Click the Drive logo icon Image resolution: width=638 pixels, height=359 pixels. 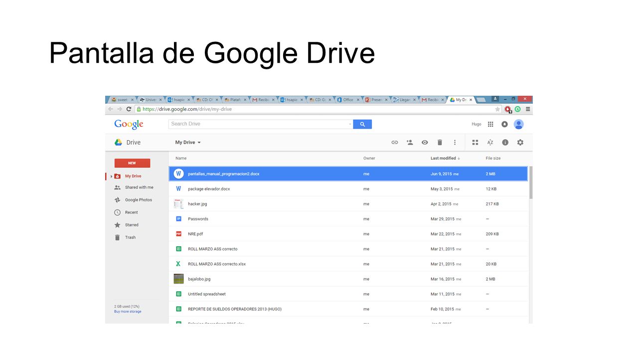118,142
